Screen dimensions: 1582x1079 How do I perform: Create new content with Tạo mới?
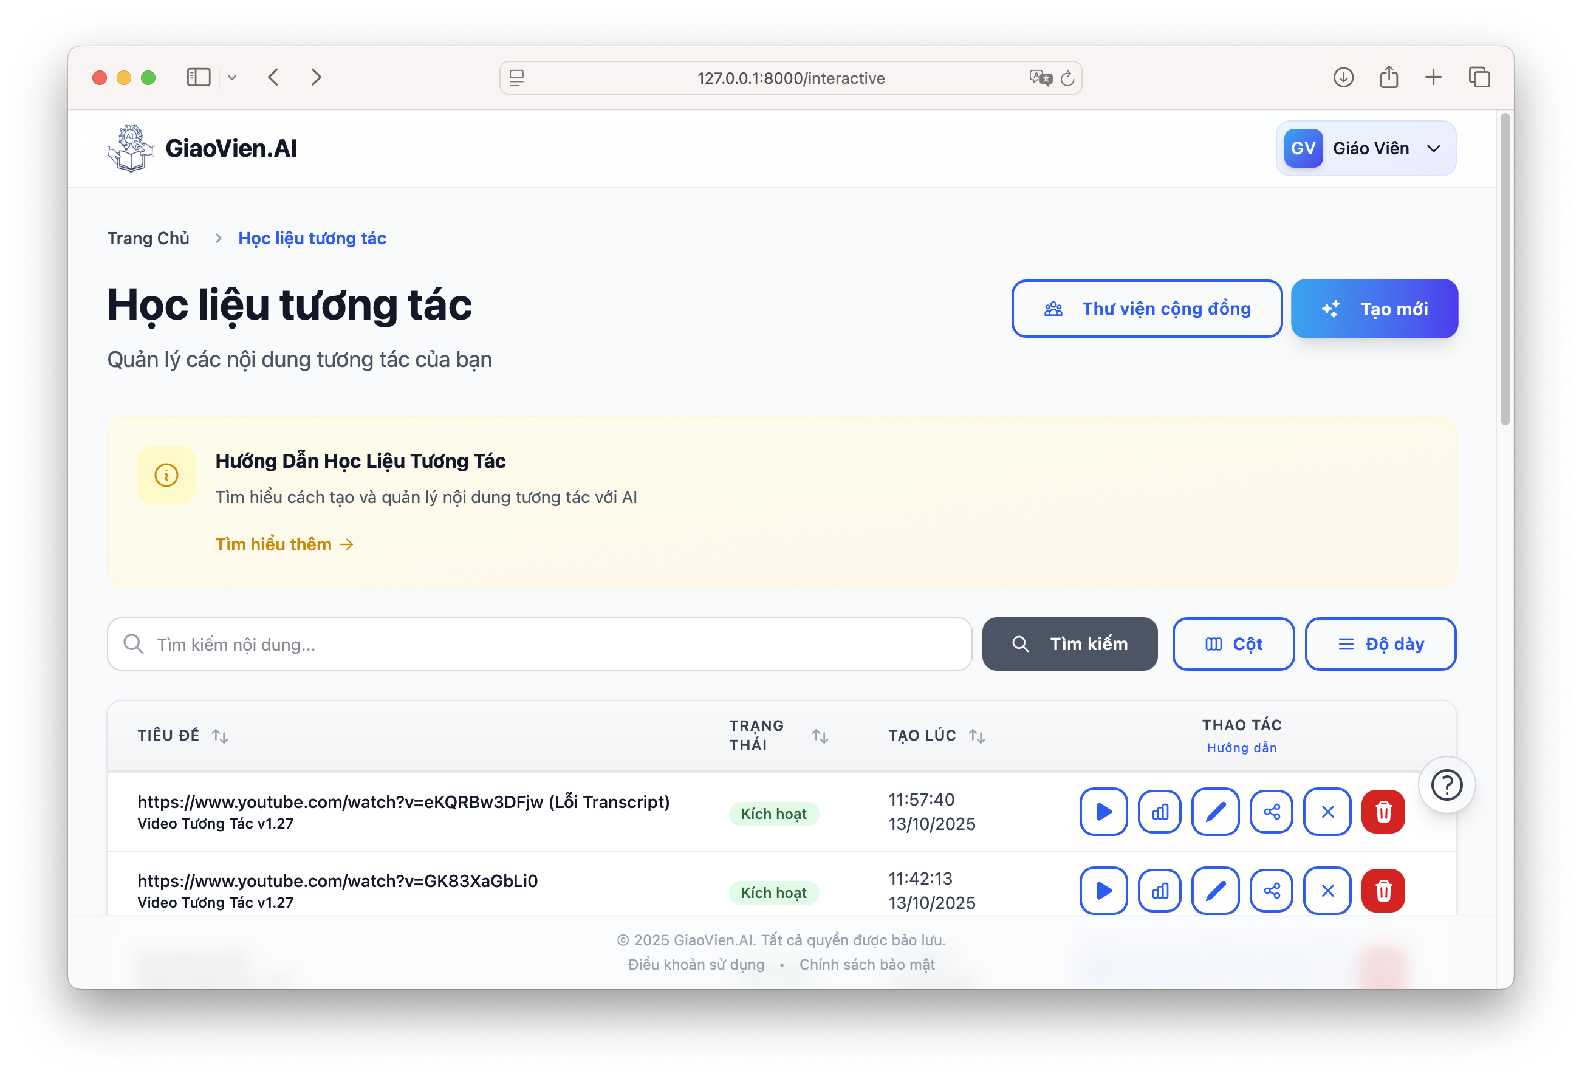tap(1374, 309)
